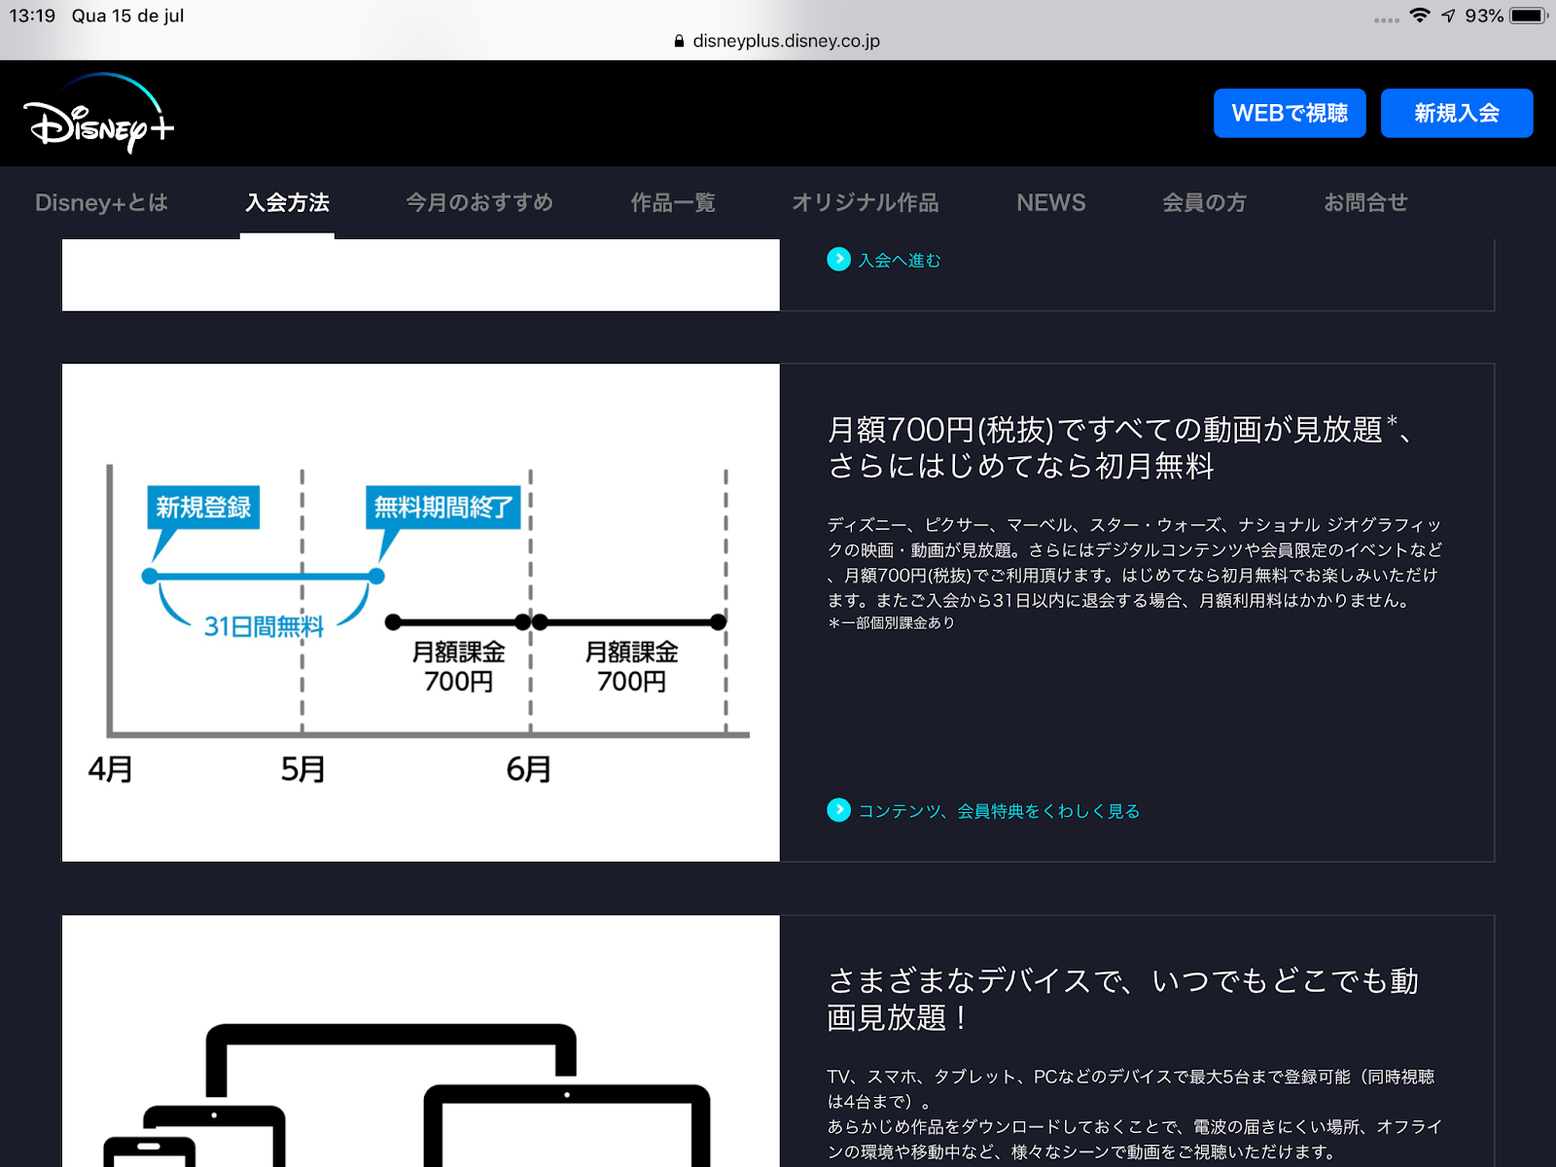1556x1167 pixels.
Task: Tap the 無料期間終了 label in the chart
Action: [443, 507]
